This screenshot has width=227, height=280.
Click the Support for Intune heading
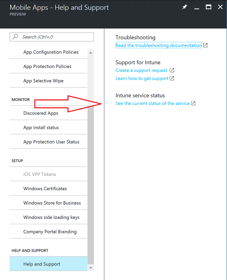pyautogui.click(x=138, y=62)
